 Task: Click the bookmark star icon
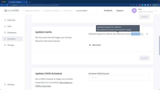coord(136,5)
